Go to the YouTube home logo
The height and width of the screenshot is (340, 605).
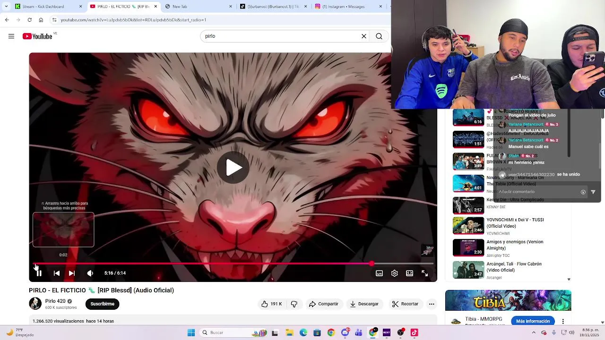coord(37,36)
